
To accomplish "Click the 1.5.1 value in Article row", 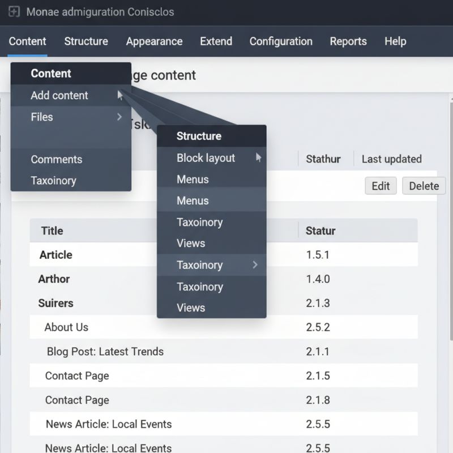I will (x=318, y=255).
